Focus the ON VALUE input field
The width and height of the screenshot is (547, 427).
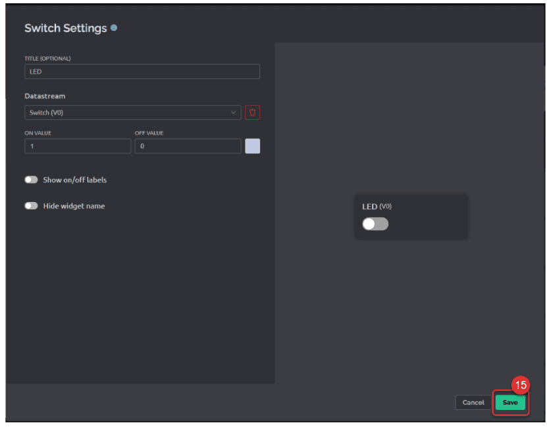point(78,146)
